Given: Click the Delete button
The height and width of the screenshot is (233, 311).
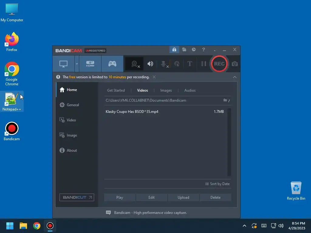Looking at the screenshot, I should click(215, 197).
